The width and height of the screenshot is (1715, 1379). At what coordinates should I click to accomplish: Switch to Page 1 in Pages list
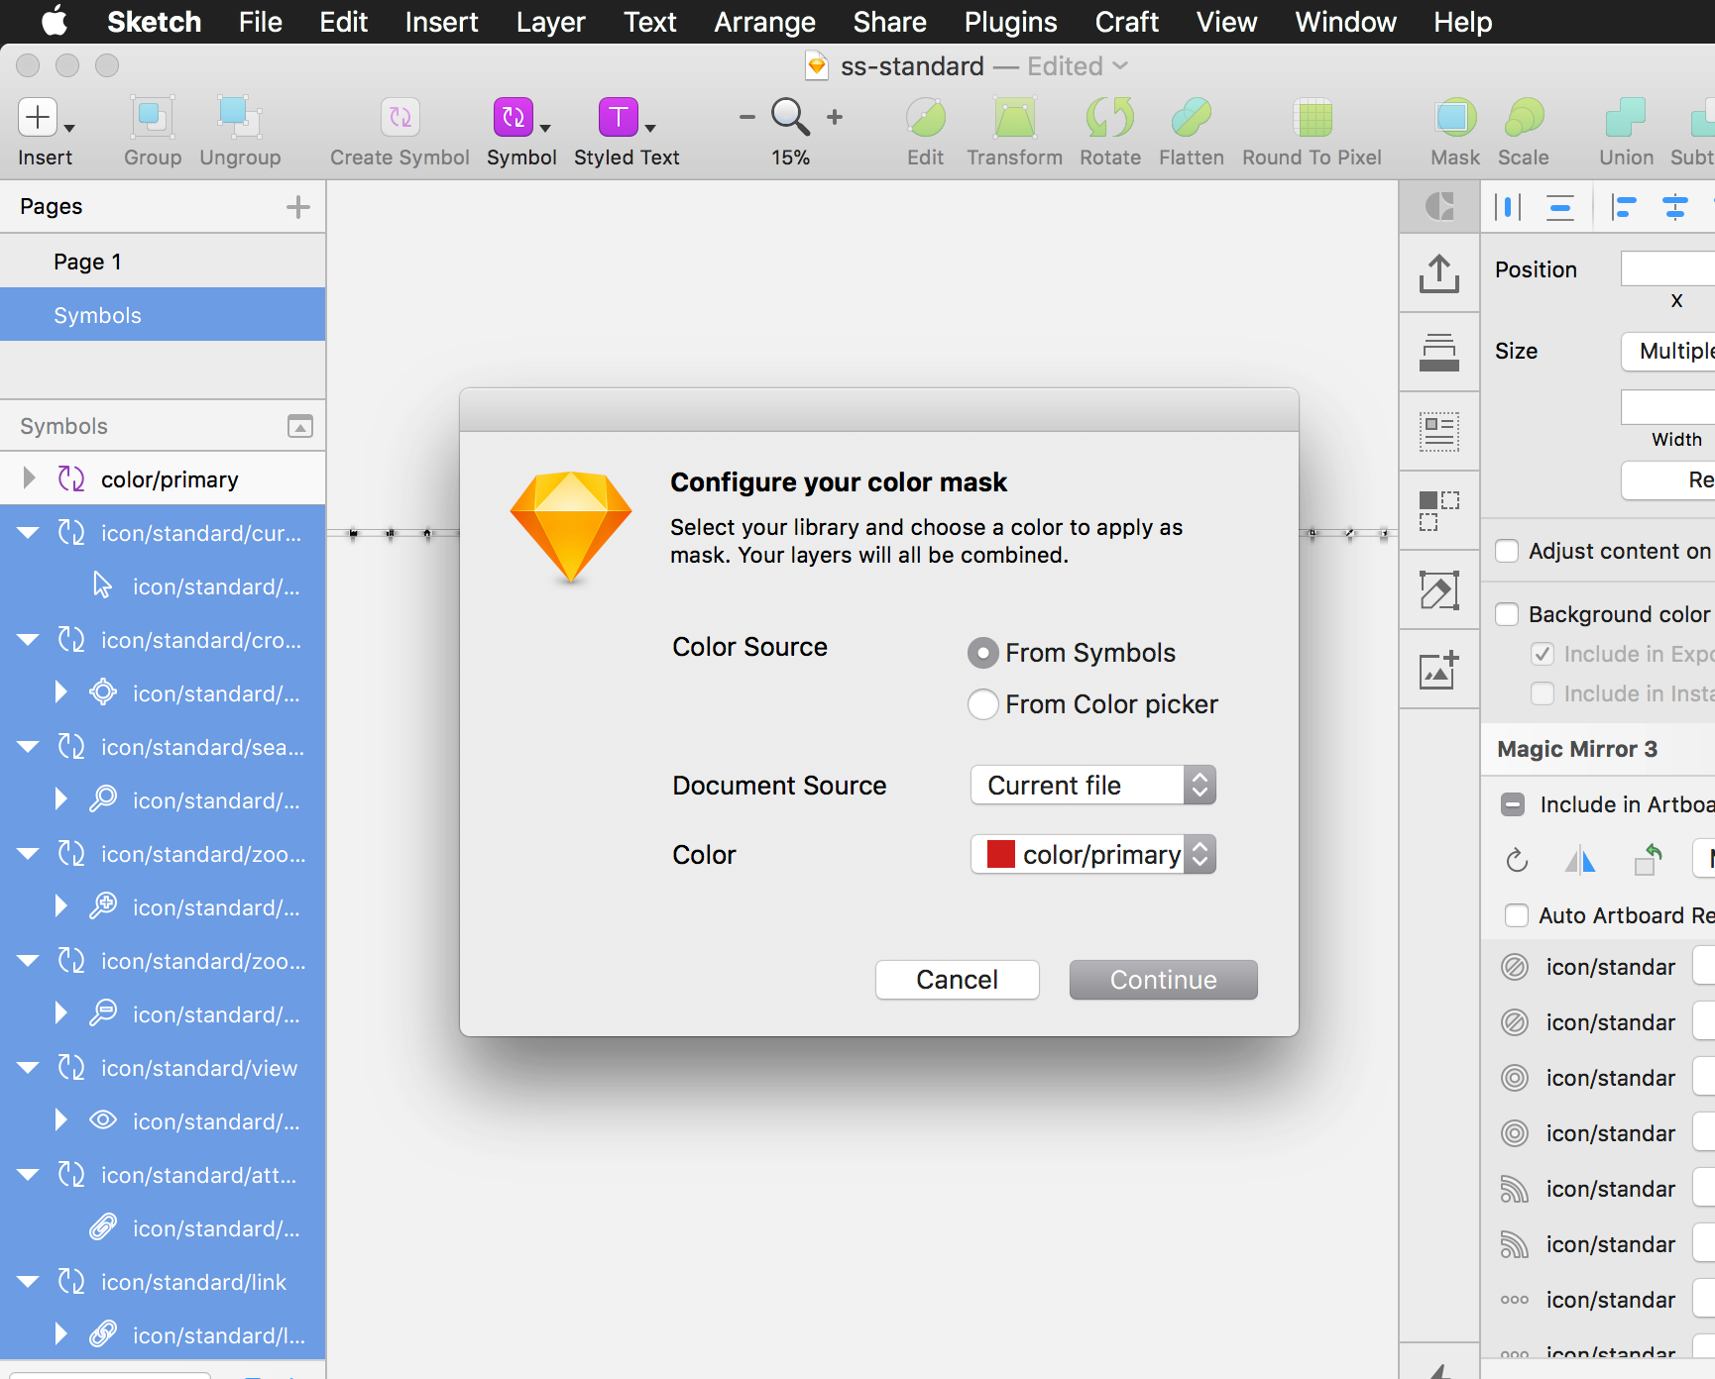point(88,261)
